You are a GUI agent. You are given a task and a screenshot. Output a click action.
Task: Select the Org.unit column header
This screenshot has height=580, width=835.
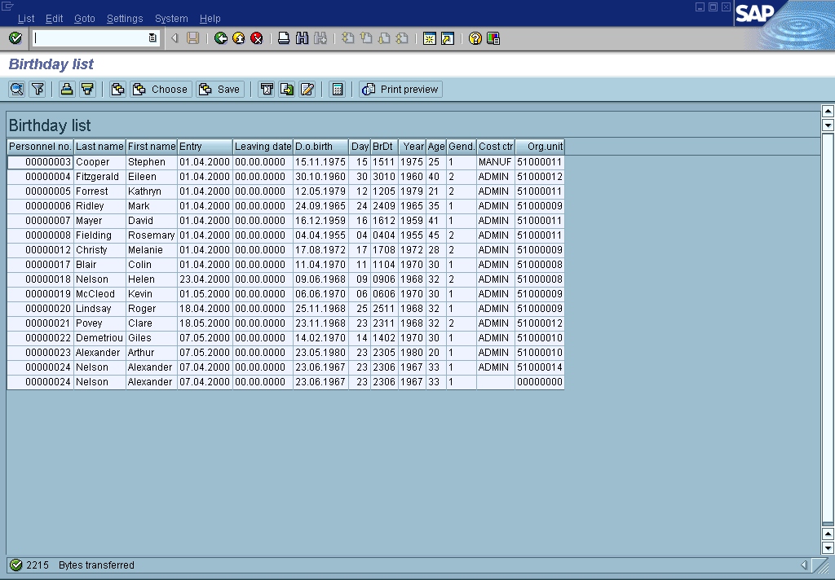(540, 147)
